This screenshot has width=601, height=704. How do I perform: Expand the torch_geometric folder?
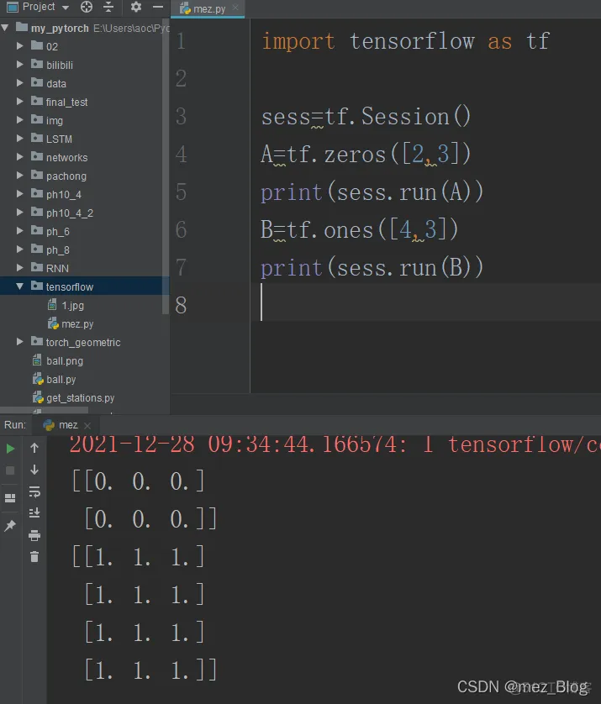tap(20, 342)
